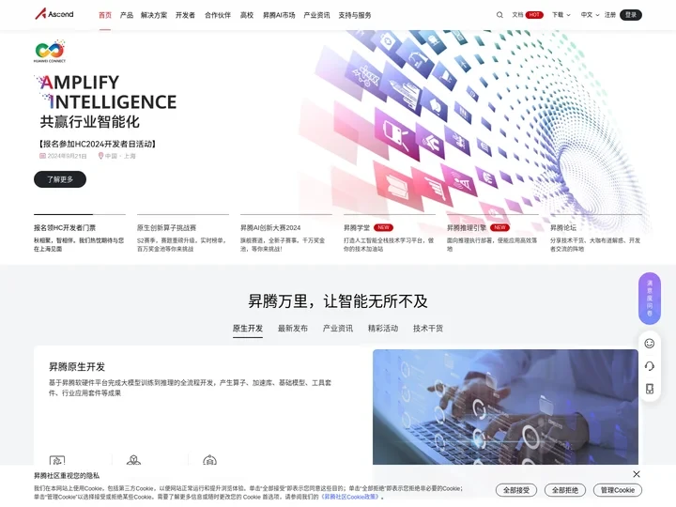Open the 高校 menu

point(247,15)
